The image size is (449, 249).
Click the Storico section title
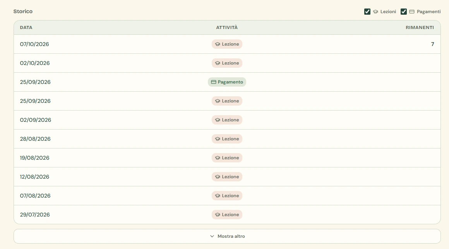tap(23, 12)
